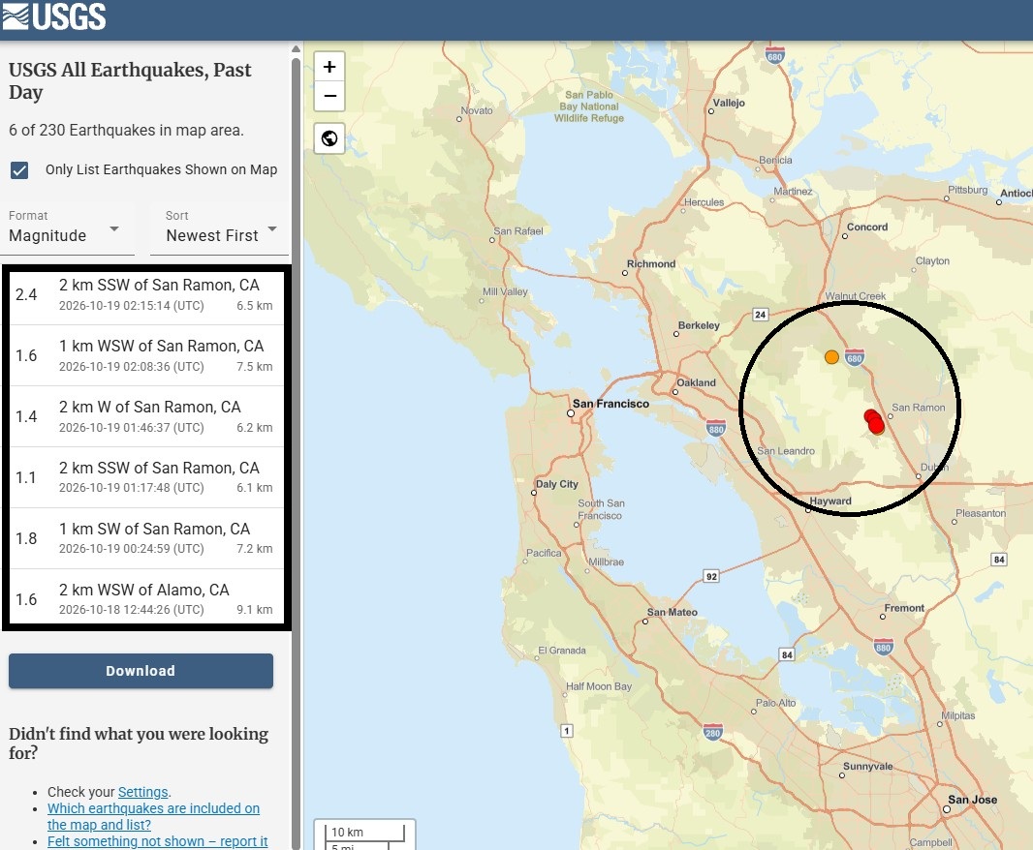
Task: Click the I-680 shield near Alamo
Action: pyautogui.click(x=855, y=357)
